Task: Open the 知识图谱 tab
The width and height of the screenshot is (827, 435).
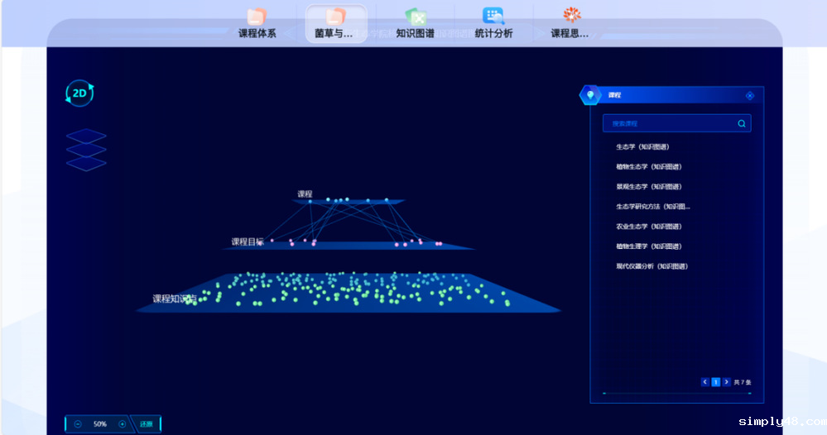Action: tap(415, 23)
